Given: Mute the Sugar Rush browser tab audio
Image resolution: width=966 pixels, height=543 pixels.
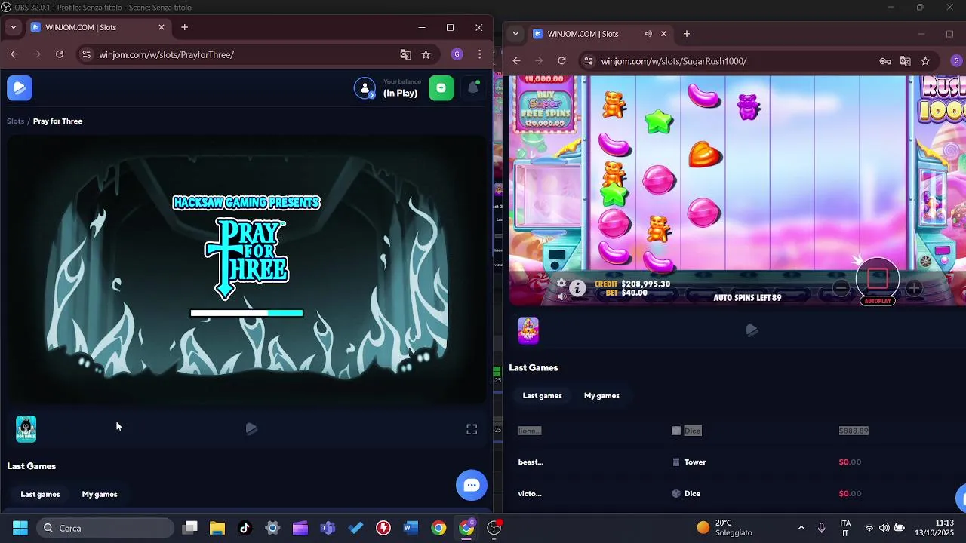Looking at the screenshot, I should pos(648,34).
